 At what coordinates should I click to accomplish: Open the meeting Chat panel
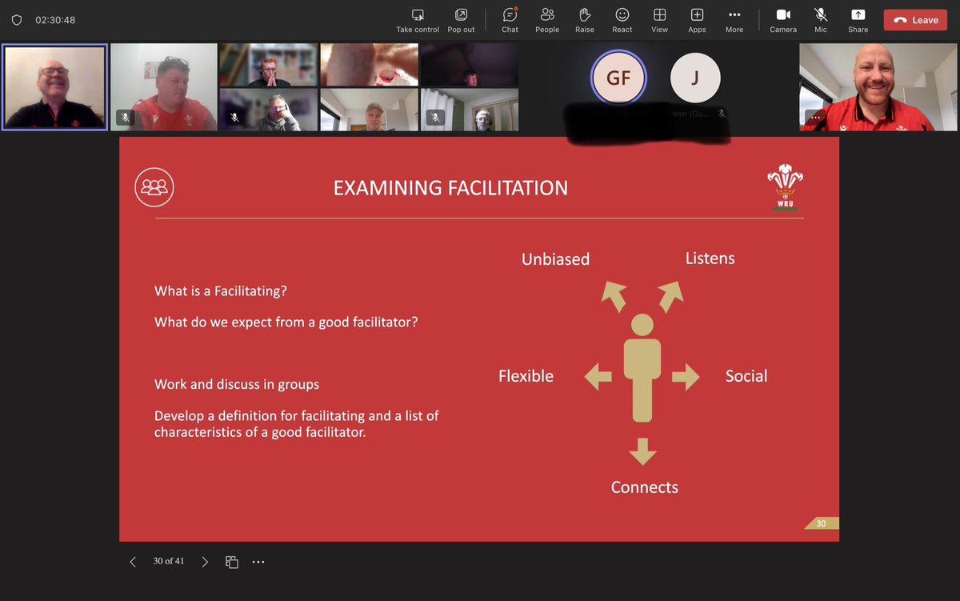pos(510,21)
